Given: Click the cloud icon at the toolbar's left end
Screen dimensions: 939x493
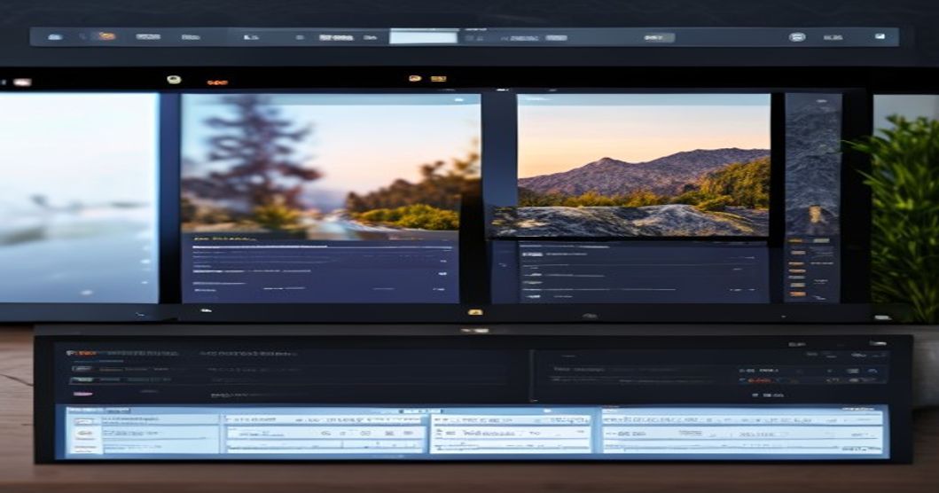Looking at the screenshot, I should 54,37.
